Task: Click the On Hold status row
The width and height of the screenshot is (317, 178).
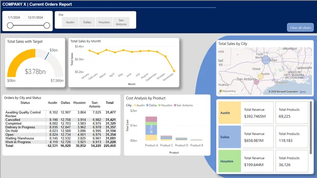Action: pyautogui.click(x=60, y=131)
